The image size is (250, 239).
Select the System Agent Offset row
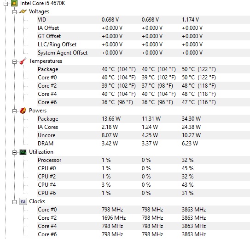coord(143,53)
